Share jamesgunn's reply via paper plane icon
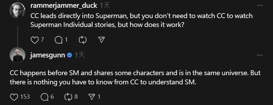Image resolution: width=273 pixels, height=105 pixels. (92, 97)
